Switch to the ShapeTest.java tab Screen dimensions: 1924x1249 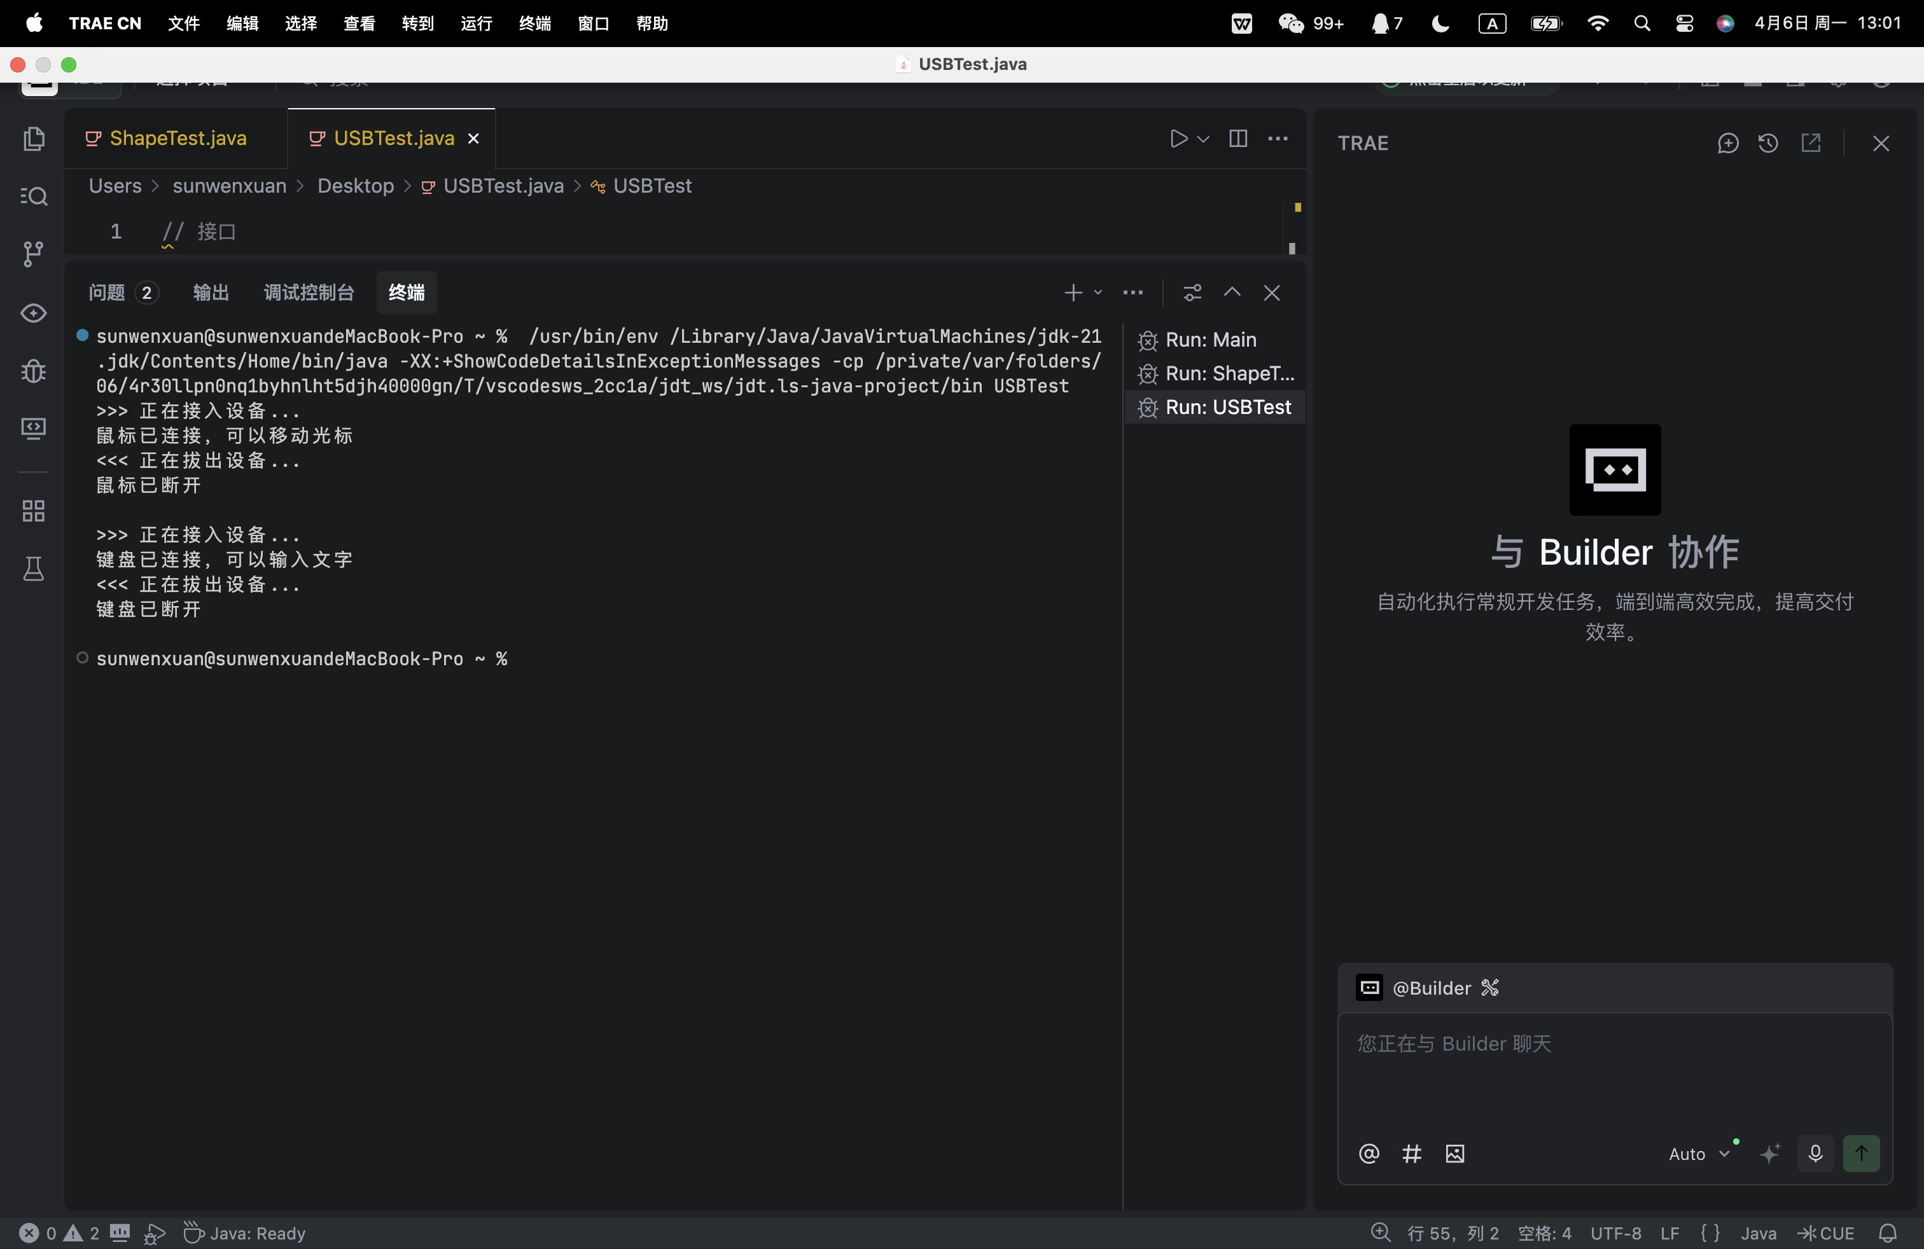[x=178, y=138]
